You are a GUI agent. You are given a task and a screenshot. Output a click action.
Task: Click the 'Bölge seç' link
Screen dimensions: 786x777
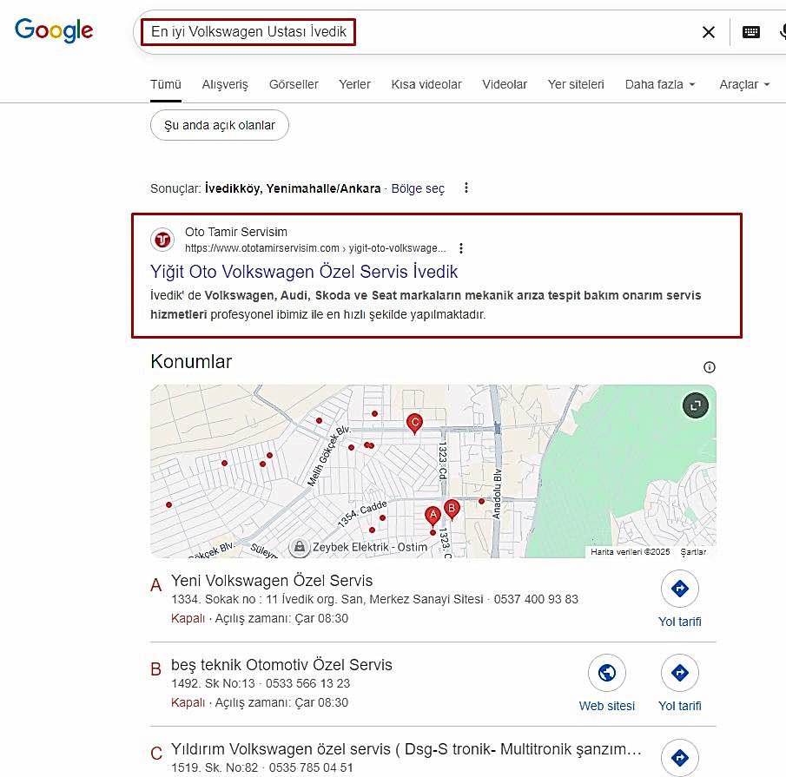[x=418, y=188]
